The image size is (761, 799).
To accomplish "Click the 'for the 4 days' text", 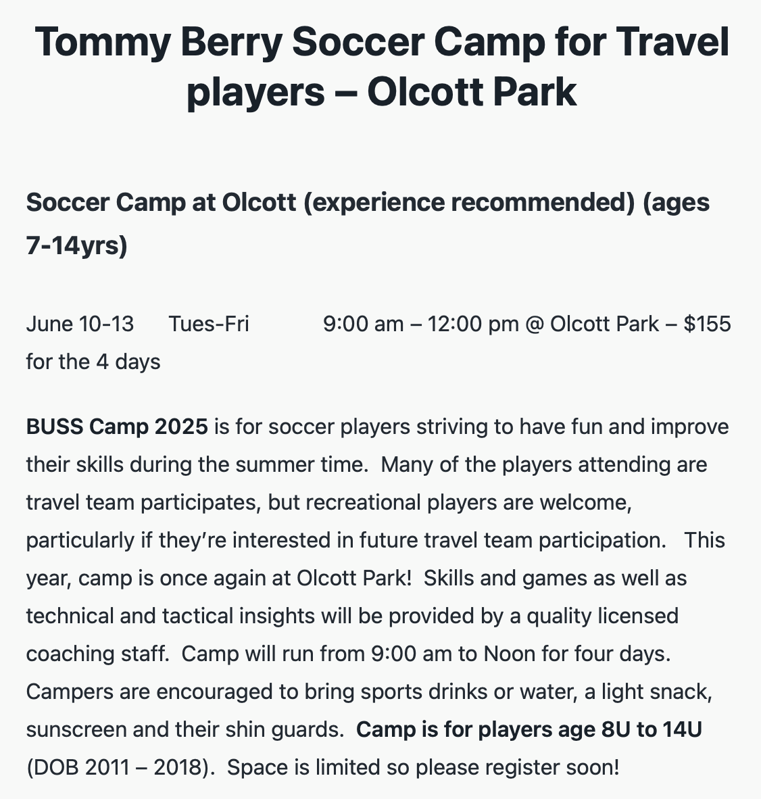I will click(93, 362).
